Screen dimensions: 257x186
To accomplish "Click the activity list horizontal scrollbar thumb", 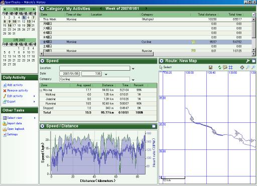I will pos(98,54).
